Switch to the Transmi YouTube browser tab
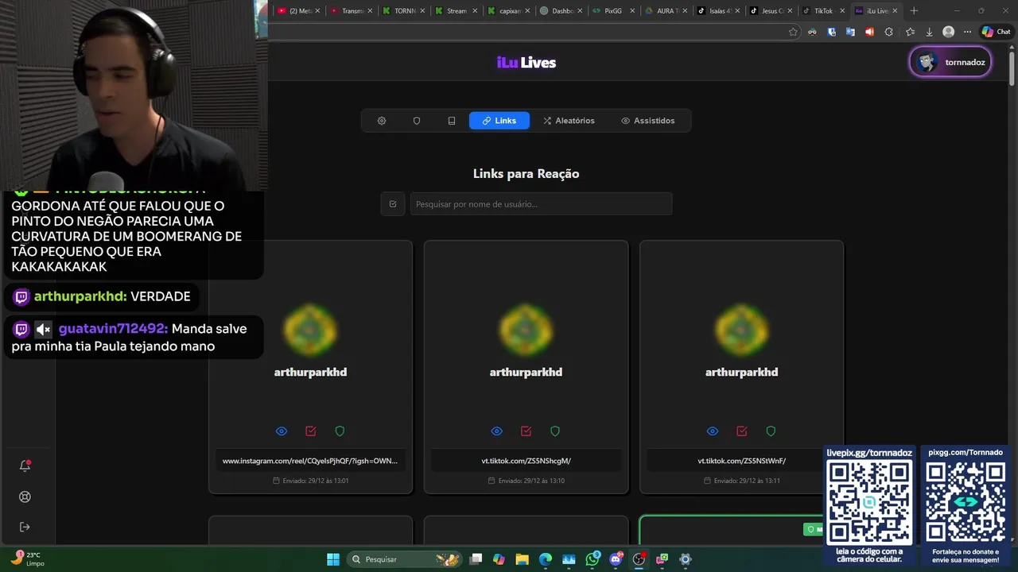The width and height of the screenshot is (1018, 572). [351, 11]
